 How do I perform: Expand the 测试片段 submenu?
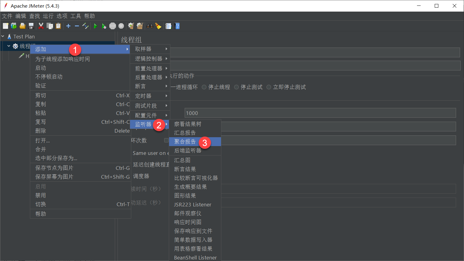tap(150, 106)
